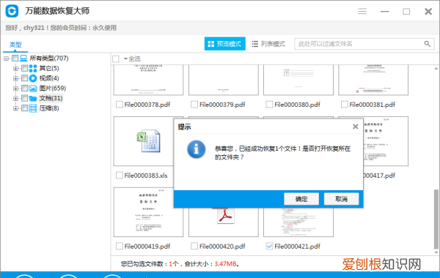Image resolution: width=440 pixels, height=278 pixels.
Task: Open File0000381.pdf thumbnail
Action: 373,80
